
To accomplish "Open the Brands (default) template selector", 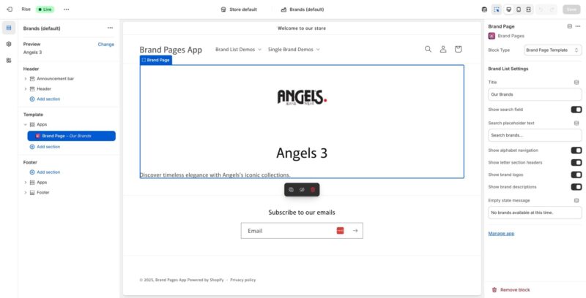I will tap(303, 9).
